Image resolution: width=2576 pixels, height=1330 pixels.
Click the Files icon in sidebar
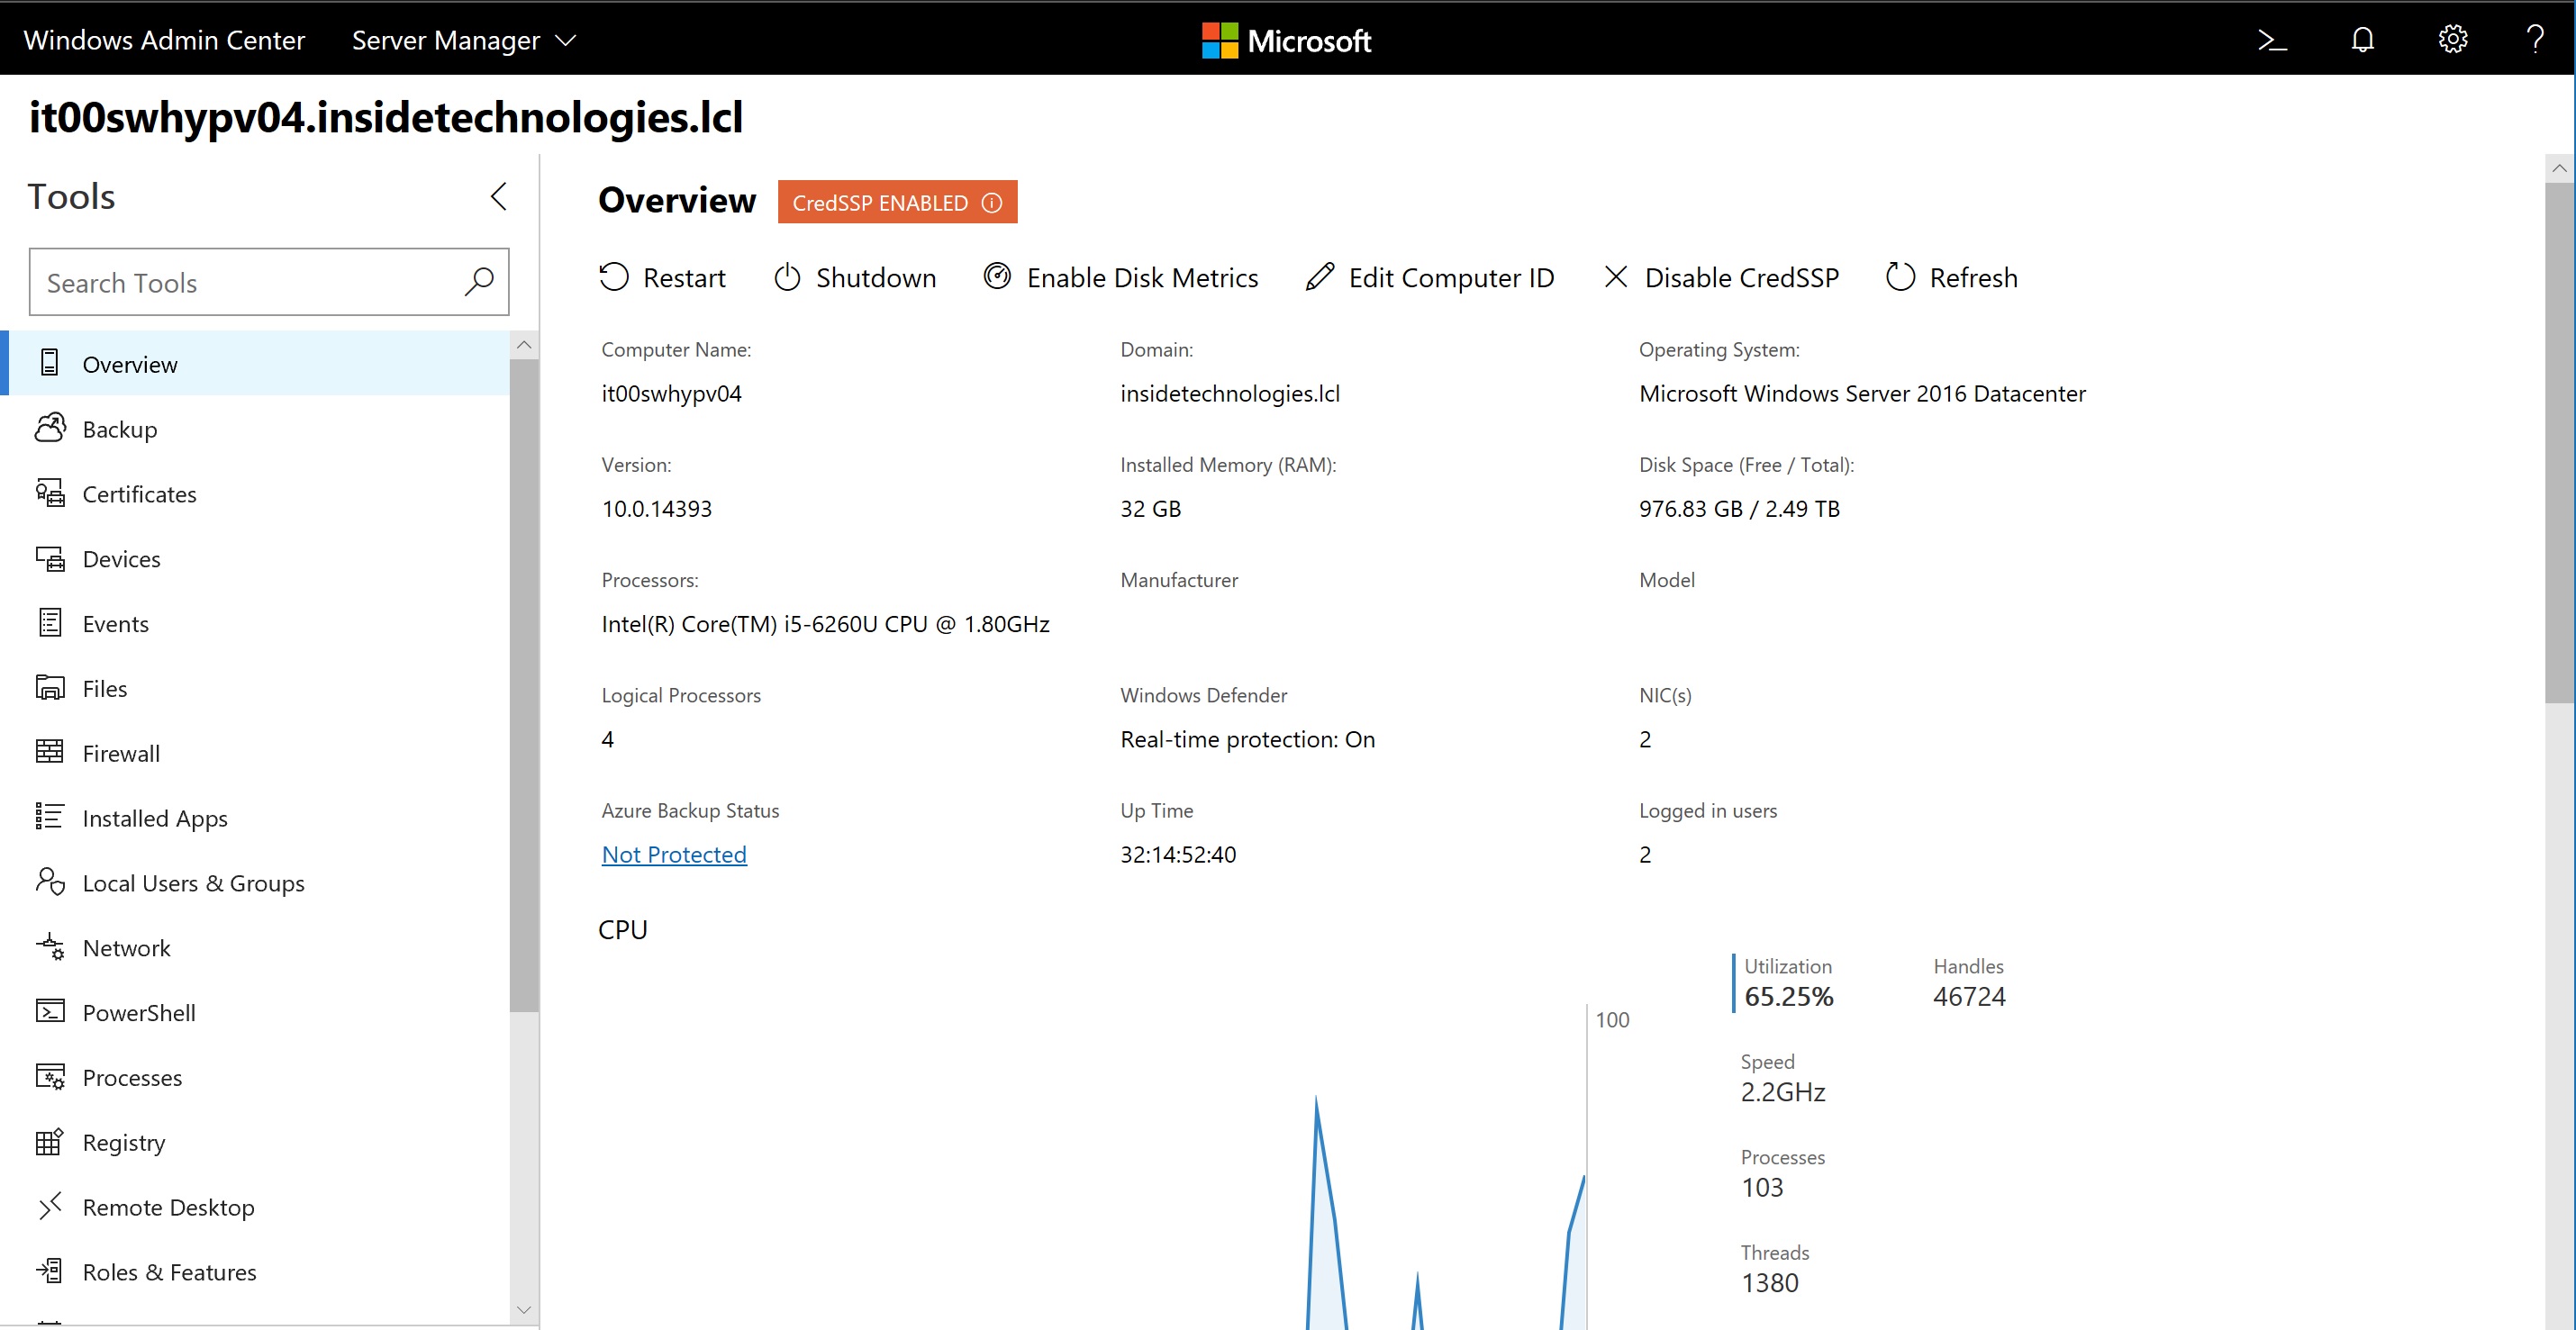pyautogui.click(x=50, y=688)
